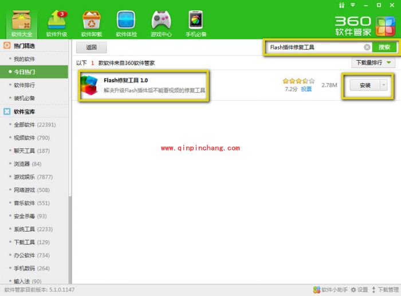
Task: Click the 投票 vote link
Action: (306, 89)
